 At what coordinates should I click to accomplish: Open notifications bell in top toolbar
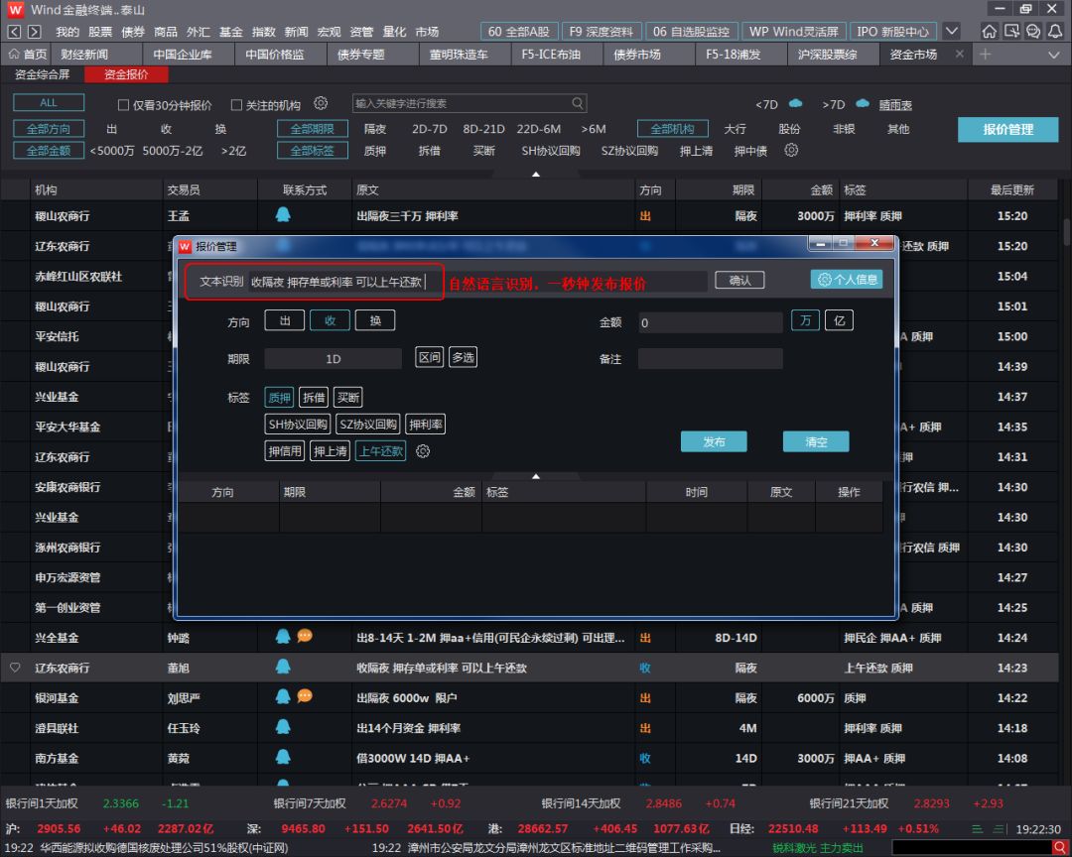click(1055, 32)
